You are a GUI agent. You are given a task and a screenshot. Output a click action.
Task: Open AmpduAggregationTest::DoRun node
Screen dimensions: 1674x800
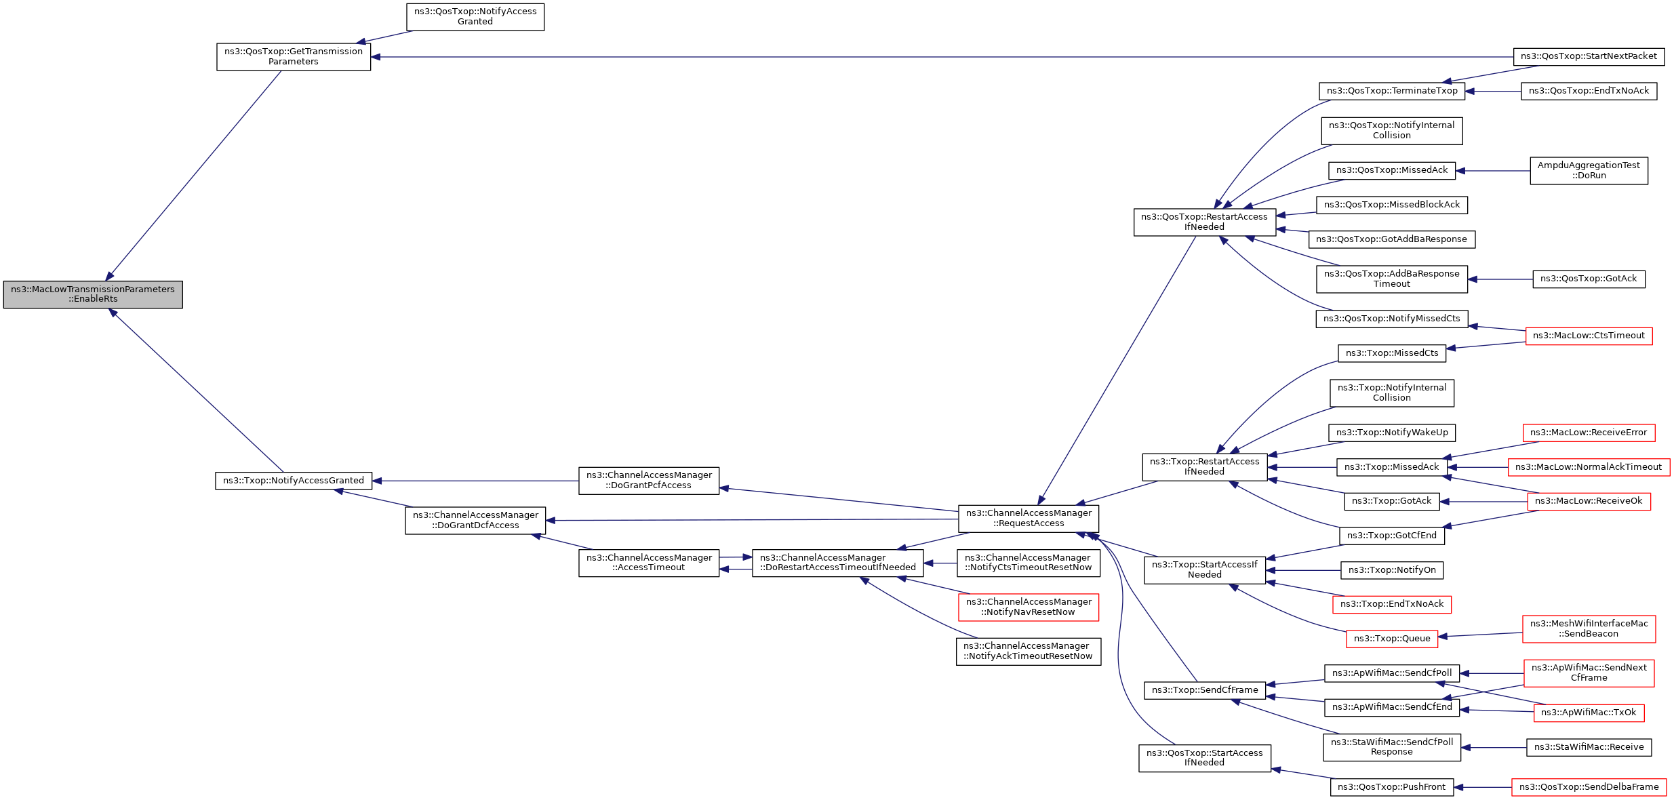[x=1588, y=171]
